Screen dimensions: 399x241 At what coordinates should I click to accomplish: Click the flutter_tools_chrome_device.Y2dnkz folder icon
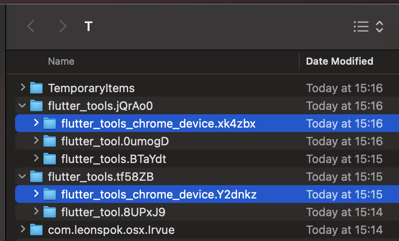point(50,194)
